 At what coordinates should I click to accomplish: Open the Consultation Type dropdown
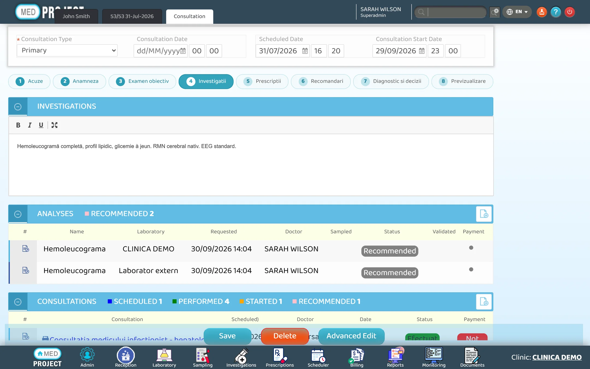[x=67, y=51]
